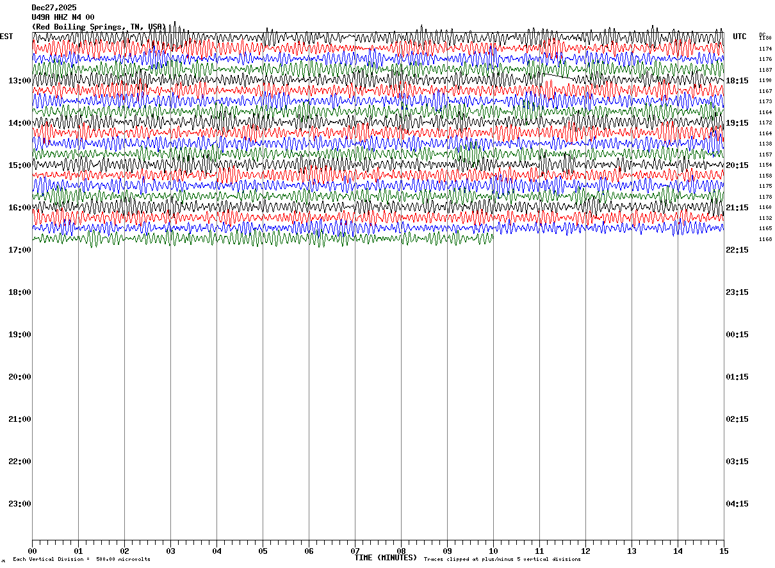Click the 19:15 UTC time label
Viewport: 775px width, 568px height.
737,123
